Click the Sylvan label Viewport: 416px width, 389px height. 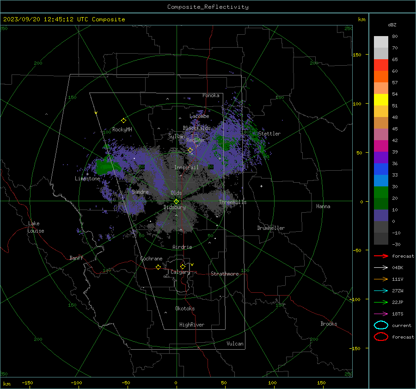pyautogui.click(x=177, y=136)
